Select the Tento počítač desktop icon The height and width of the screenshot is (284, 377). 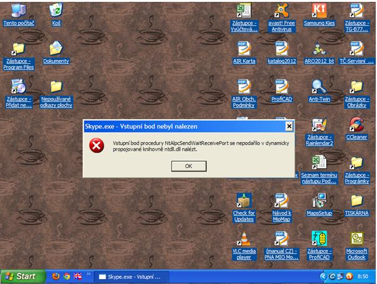(19, 11)
